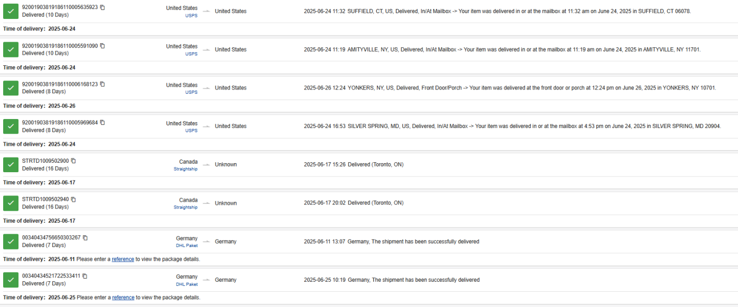Select green check for Suffield CT shipment
This screenshot has height=307, width=738.
coord(11,11)
